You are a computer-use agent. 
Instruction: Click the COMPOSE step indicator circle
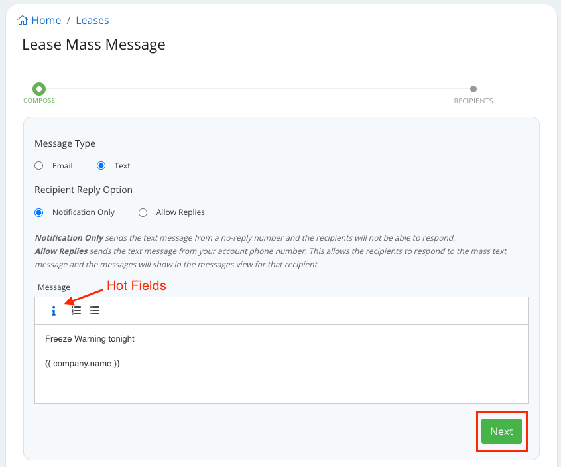tap(38, 87)
